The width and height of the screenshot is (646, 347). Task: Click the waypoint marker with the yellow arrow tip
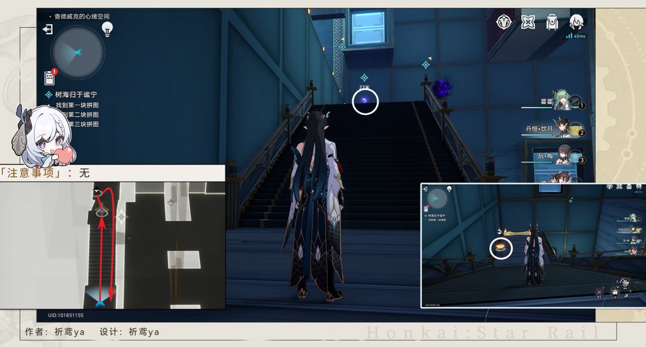(426, 64)
